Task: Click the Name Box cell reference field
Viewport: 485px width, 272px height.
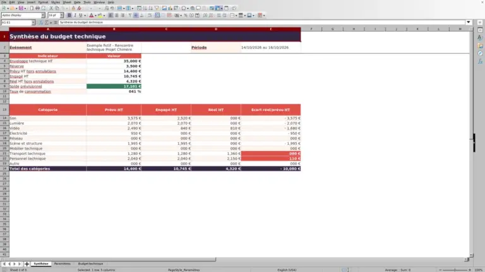Action: point(16,23)
